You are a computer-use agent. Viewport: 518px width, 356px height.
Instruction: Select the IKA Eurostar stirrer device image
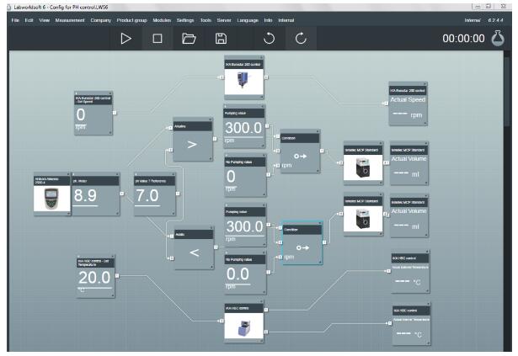coord(244,82)
